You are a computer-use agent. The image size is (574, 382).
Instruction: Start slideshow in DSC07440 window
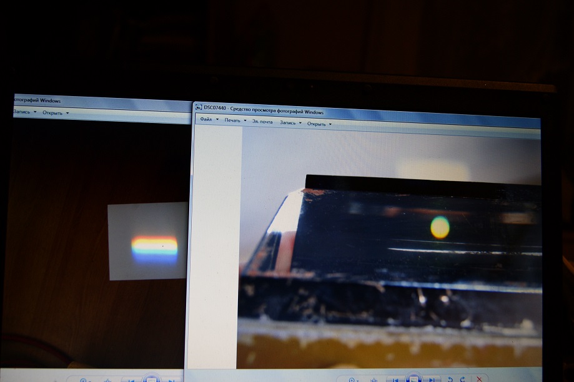tap(413, 377)
